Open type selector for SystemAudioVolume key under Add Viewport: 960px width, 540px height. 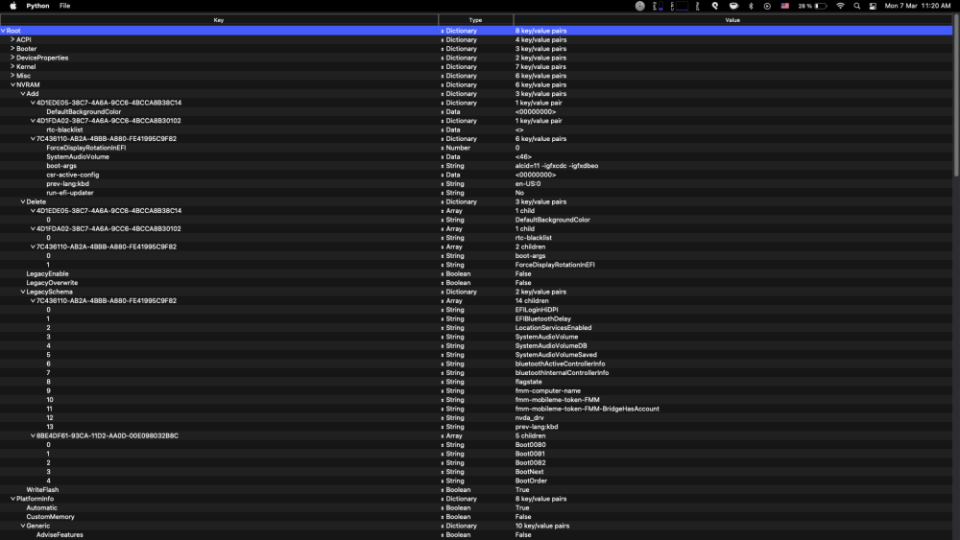click(443, 156)
